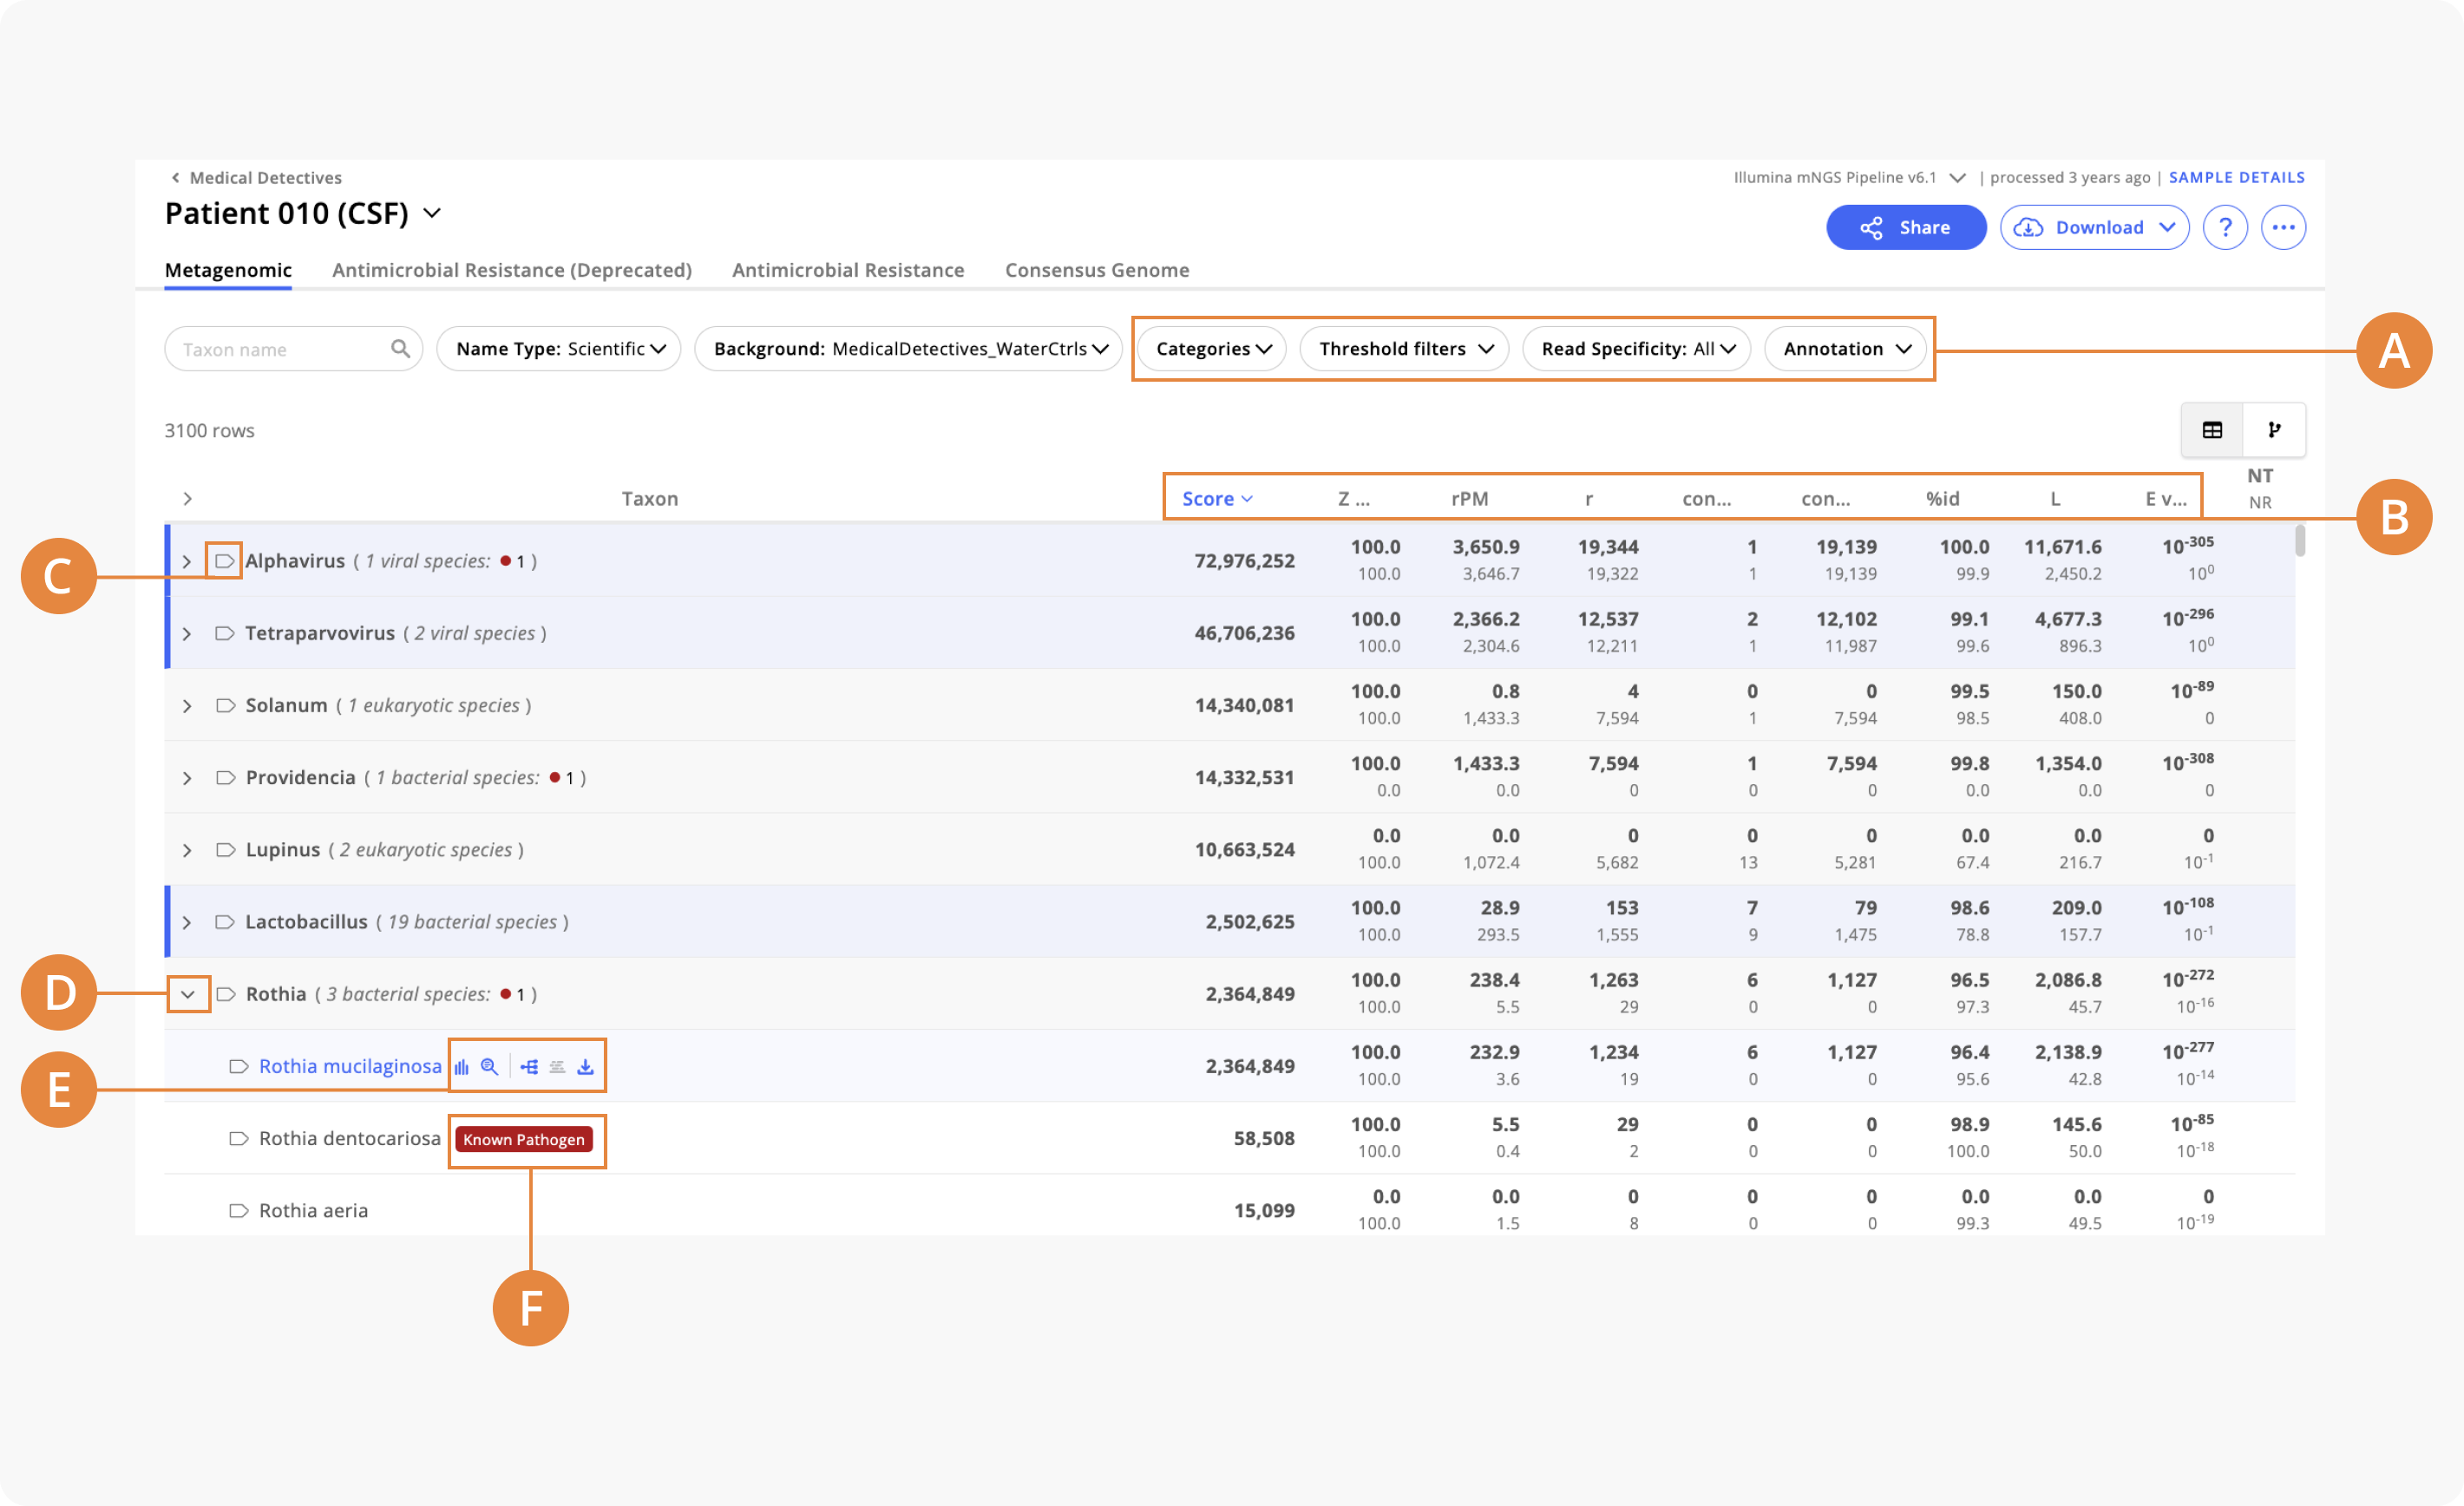Expand the Lactobacillus genus row
This screenshot has height=1506, width=2464.
187,921
